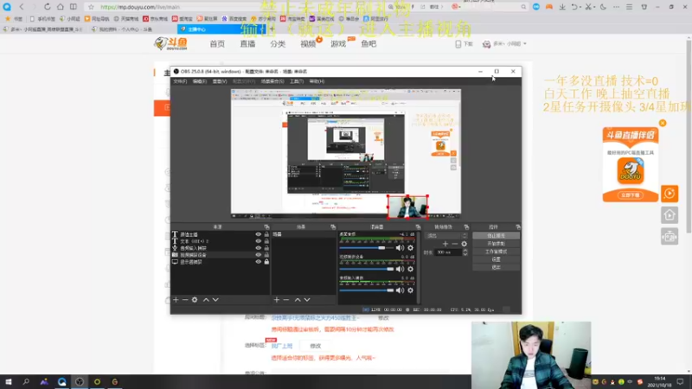Click the orange play icon on Douyu sidebar
692x389 pixels.
click(670, 194)
